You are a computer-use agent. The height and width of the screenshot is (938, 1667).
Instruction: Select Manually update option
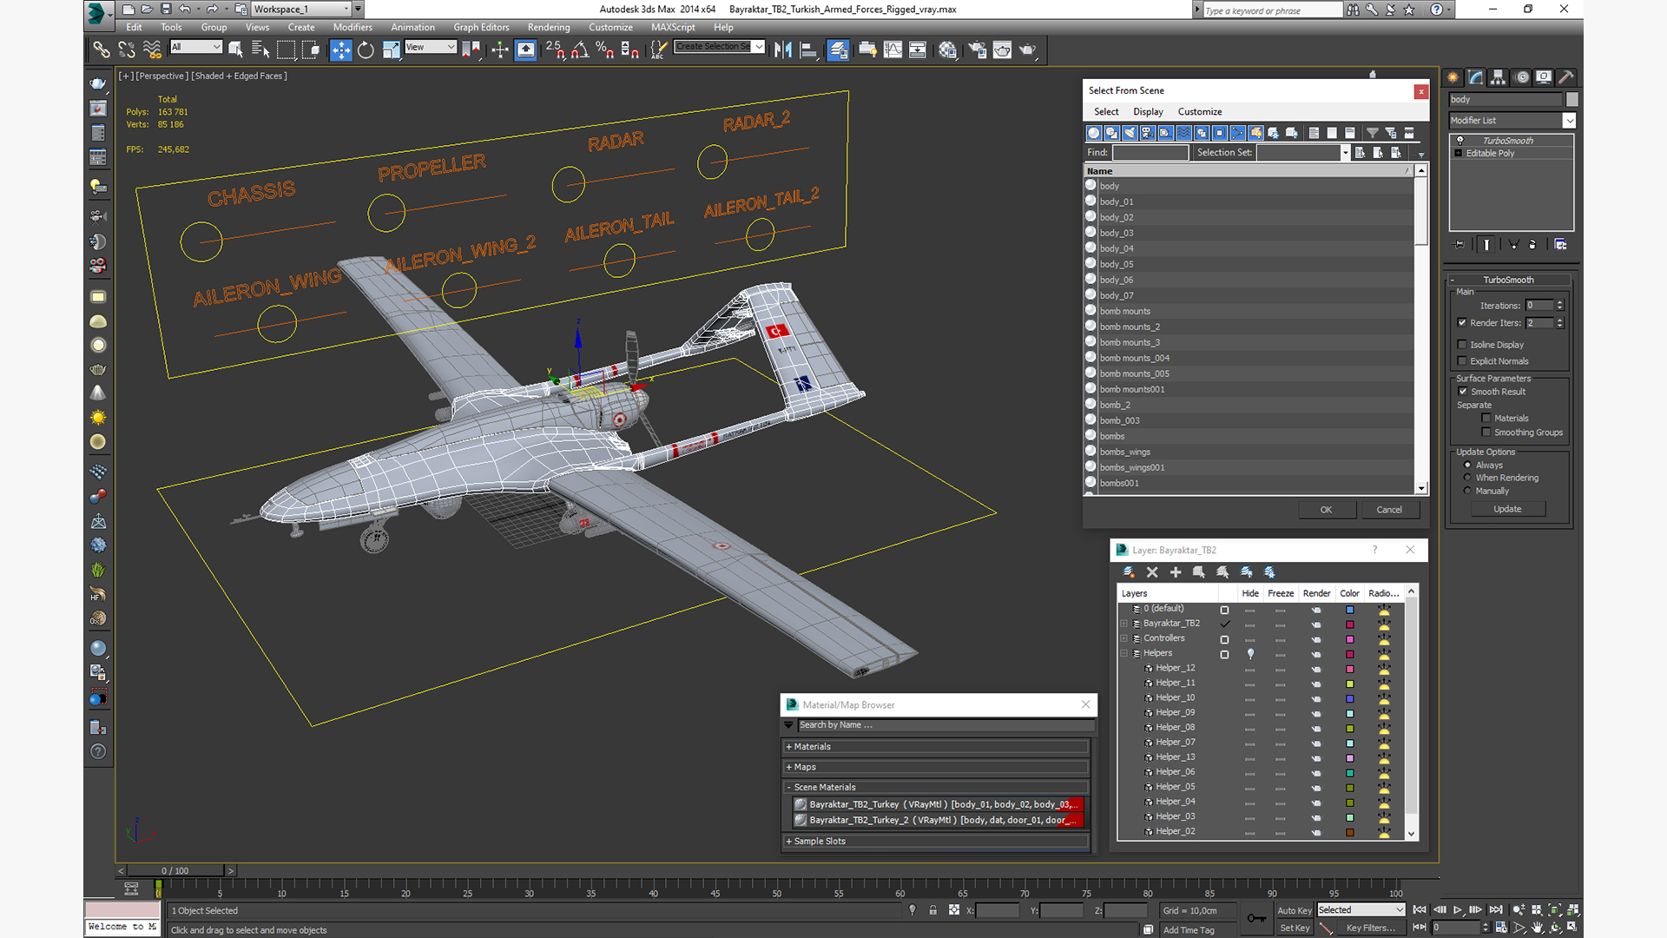coord(1468,491)
